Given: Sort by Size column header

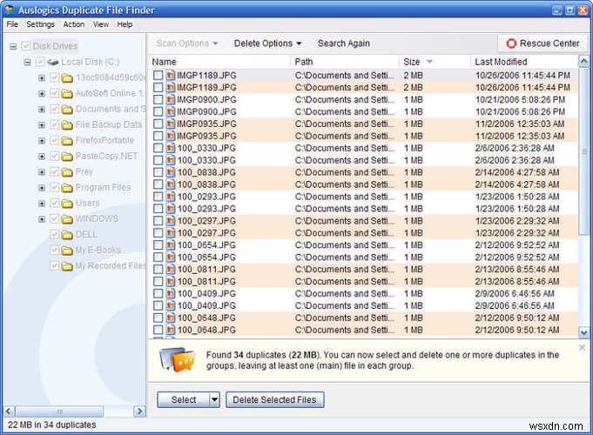Looking at the screenshot, I should (x=435, y=62).
